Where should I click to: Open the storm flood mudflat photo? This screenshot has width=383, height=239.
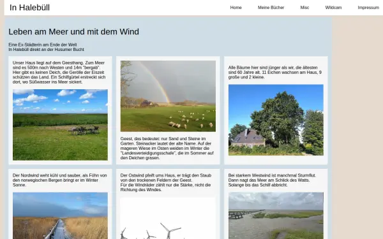pyautogui.click(x=276, y=215)
